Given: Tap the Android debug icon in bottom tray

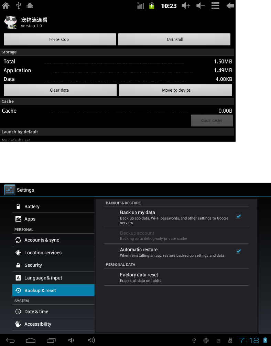Looking at the screenshot, I should coord(206,340).
